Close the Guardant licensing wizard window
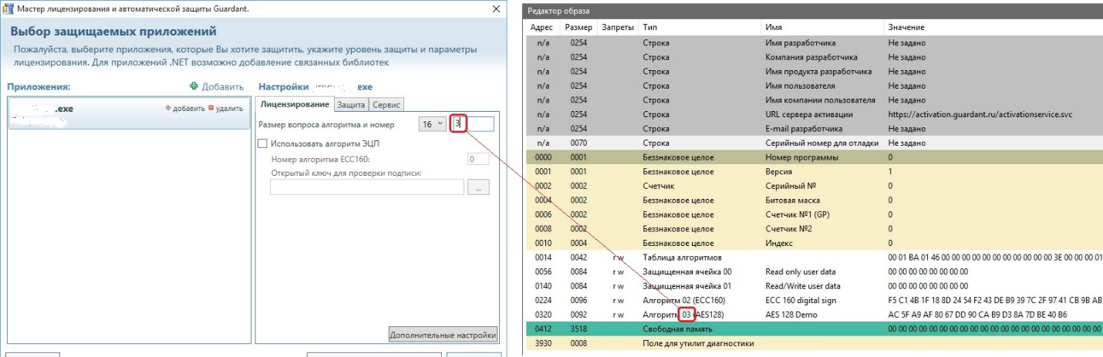This screenshot has height=357, width=1103. tap(496, 8)
